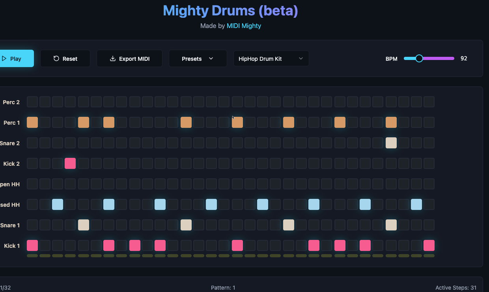The width and height of the screenshot is (489, 292).
Task: Enable a step in the Open HH row
Action: [x=32, y=183]
